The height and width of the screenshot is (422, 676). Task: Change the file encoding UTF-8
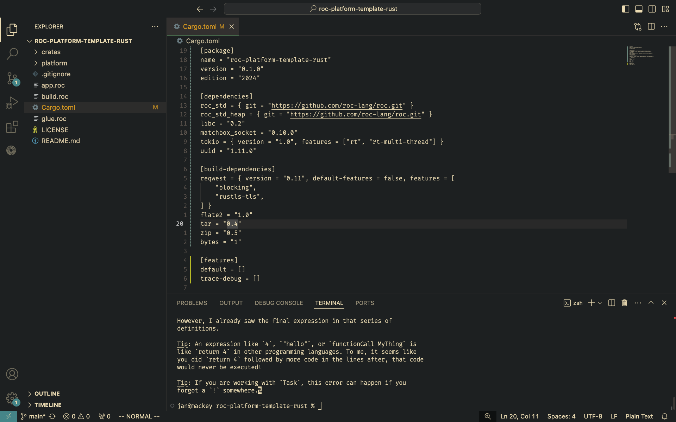click(593, 416)
